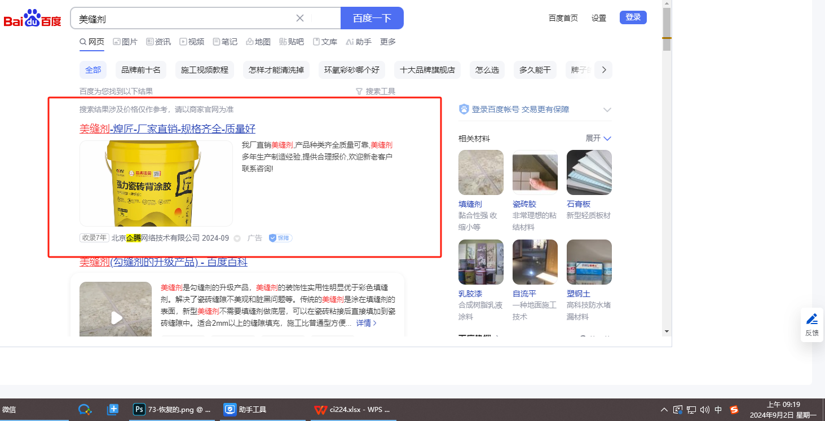Click the Baidu logo

point(33,19)
